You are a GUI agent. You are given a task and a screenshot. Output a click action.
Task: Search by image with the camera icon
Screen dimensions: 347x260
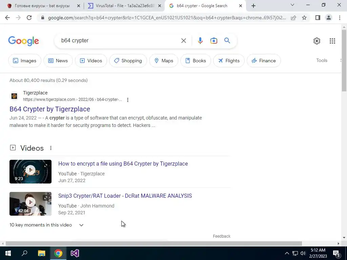click(x=213, y=41)
